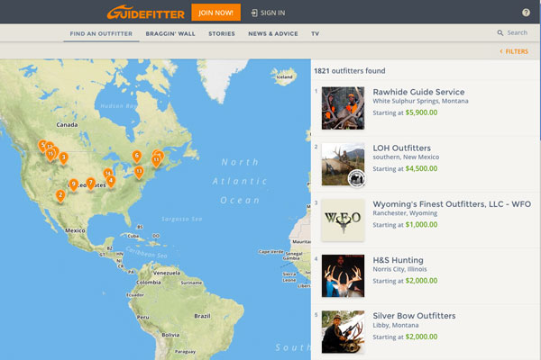Click southern, New Mexico location text
The height and width of the screenshot is (360, 541).
(x=406, y=157)
